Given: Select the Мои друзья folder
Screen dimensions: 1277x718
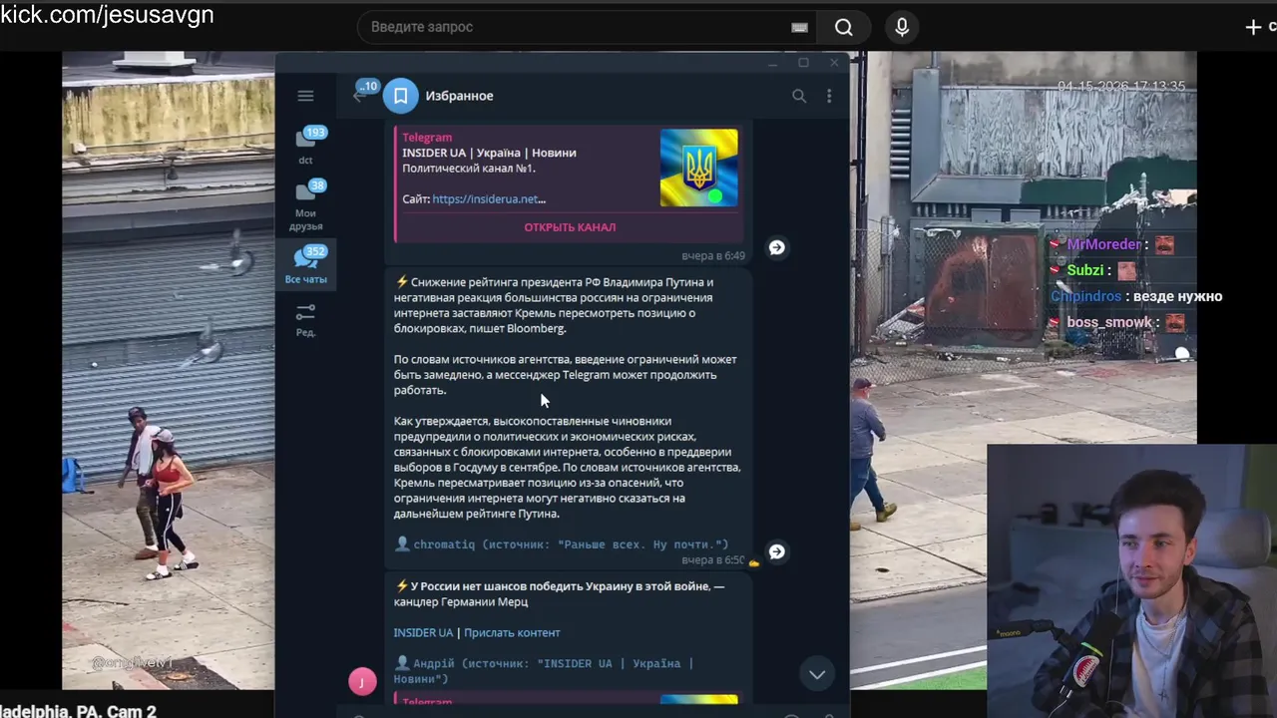Looking at the screenshot, I should tap(305, 205).
